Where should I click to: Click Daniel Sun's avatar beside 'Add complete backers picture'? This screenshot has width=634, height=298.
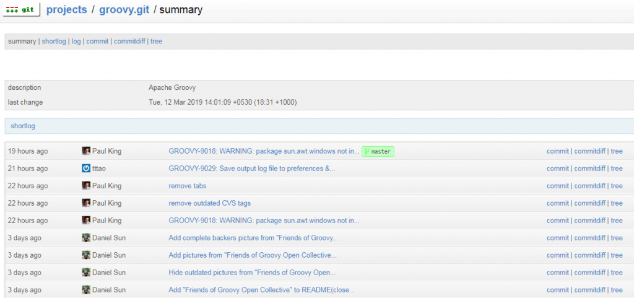tap(85, 238)
